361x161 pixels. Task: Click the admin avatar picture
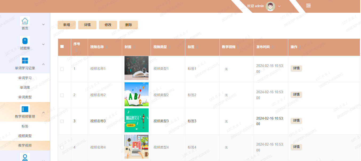coord(270,6)
